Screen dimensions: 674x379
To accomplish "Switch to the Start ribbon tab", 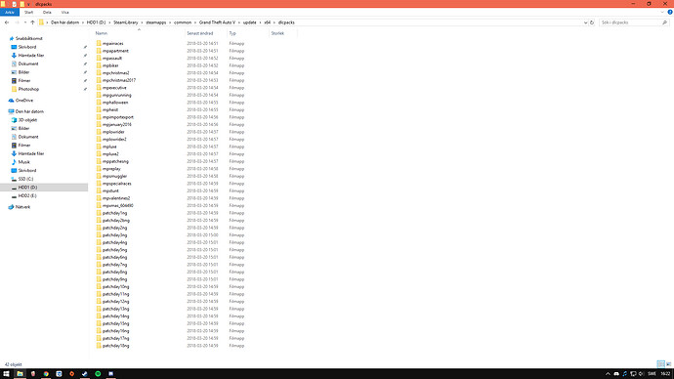I will (28, 12).
